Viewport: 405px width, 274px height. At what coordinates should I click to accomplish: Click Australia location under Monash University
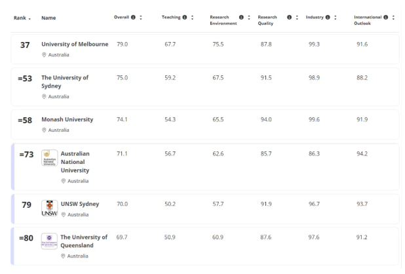58,130
